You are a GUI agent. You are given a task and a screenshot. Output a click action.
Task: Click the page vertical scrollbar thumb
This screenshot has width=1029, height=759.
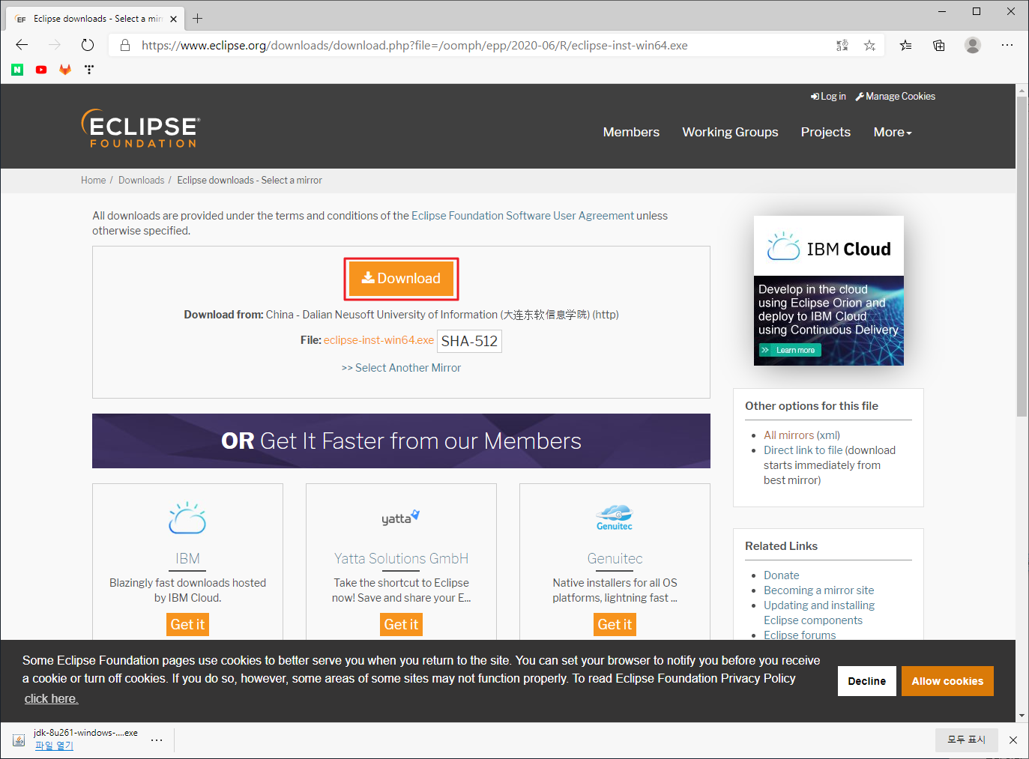(1022, 256)
